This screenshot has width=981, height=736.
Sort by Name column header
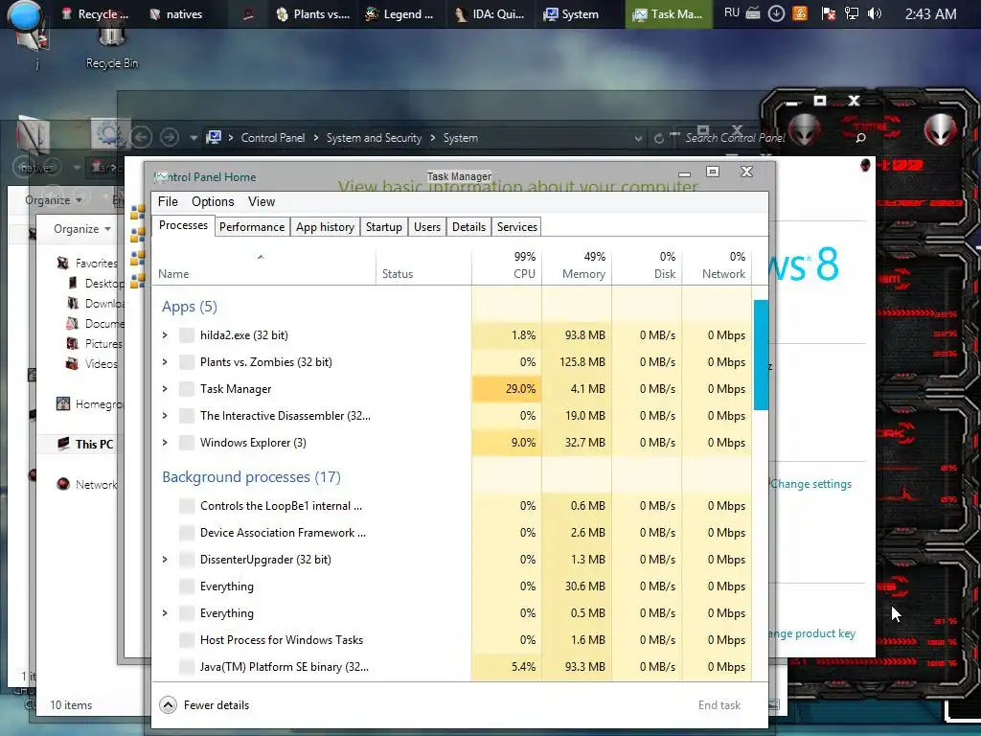[x=263, y=266]
